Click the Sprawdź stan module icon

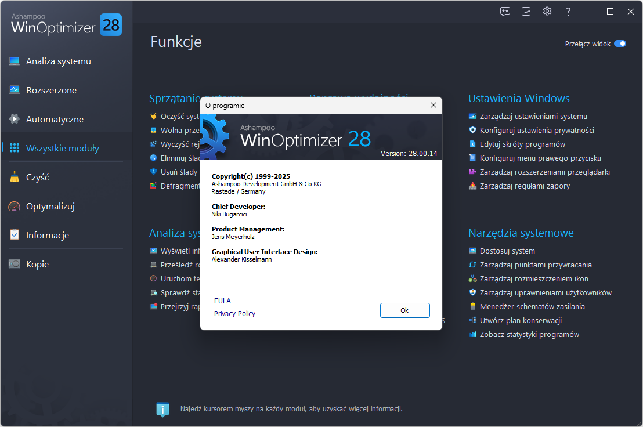point(153,292)
